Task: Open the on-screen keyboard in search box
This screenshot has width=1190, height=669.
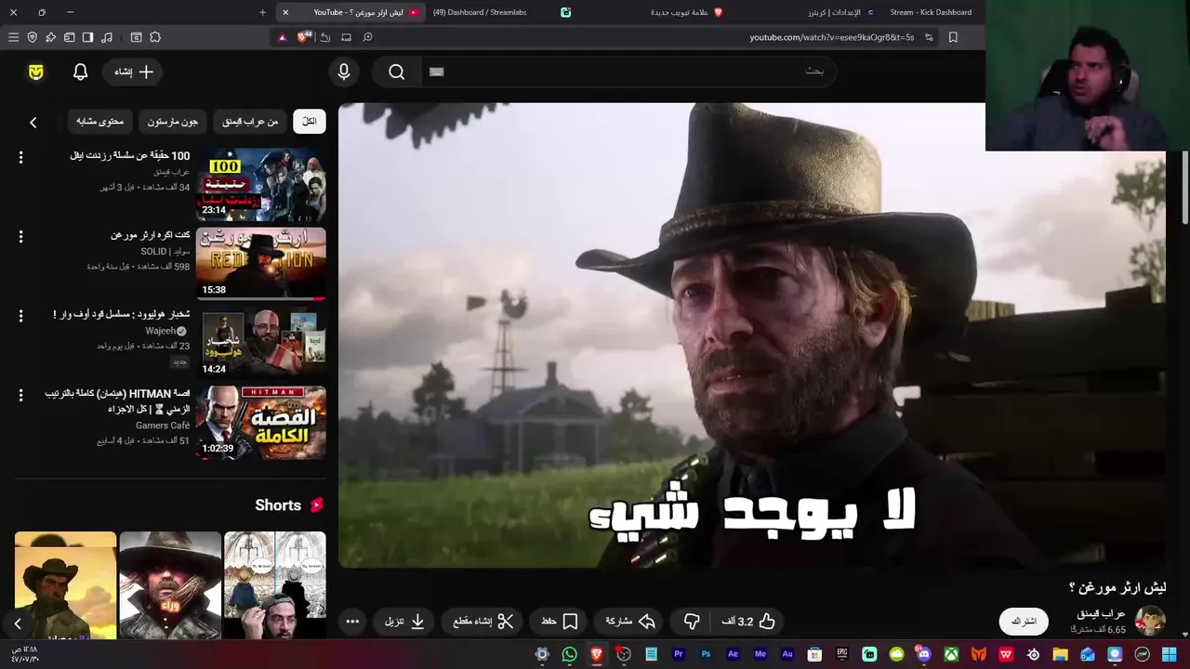Action: 437,72
